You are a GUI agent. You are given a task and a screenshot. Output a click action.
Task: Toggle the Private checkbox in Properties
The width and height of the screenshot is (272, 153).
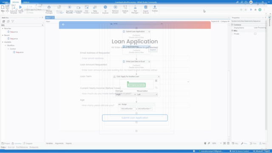tap(255, 34)
